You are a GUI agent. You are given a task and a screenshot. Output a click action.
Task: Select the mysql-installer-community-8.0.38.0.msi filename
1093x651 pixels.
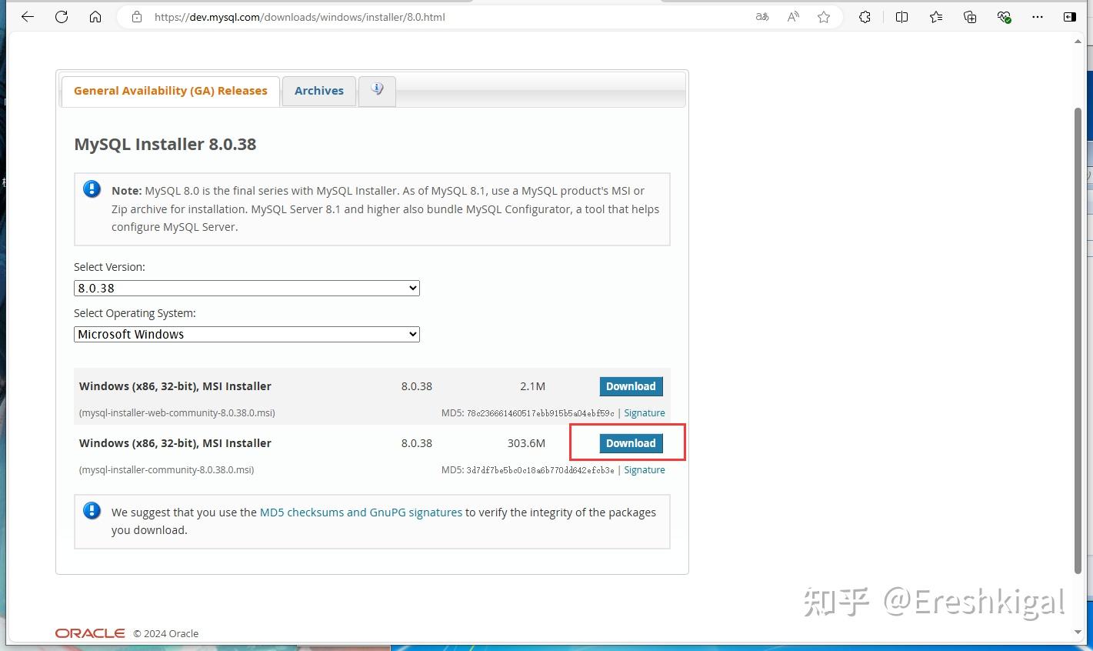pyautogui.click(x=166, y=470)
